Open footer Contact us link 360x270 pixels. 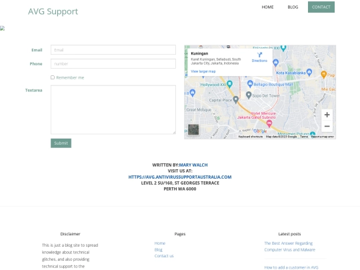click(x=164, y=256)
